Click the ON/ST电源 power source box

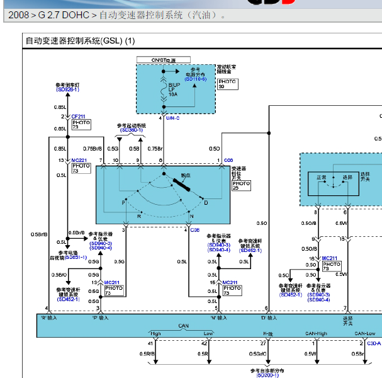click(164, 60)
